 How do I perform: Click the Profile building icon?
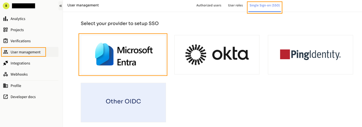click(x=6, y=85)
